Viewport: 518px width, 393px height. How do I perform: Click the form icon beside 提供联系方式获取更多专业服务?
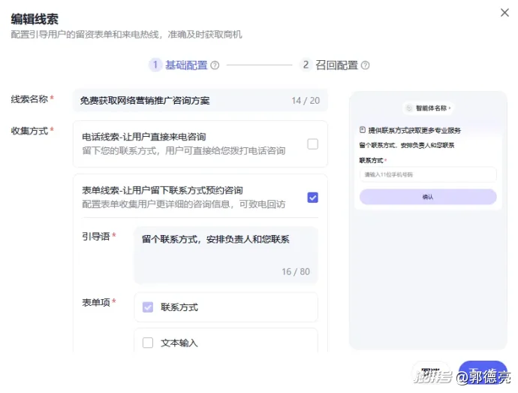(363, 130)
